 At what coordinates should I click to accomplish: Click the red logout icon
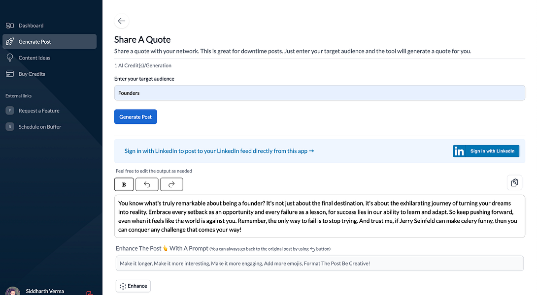[90, 293]
